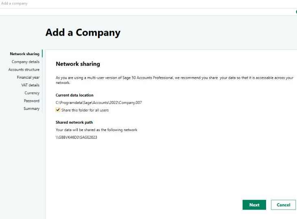This screenshot has height=219, width=297.
Task: Click the 'Add a company' window title
Action: [14, 3]
